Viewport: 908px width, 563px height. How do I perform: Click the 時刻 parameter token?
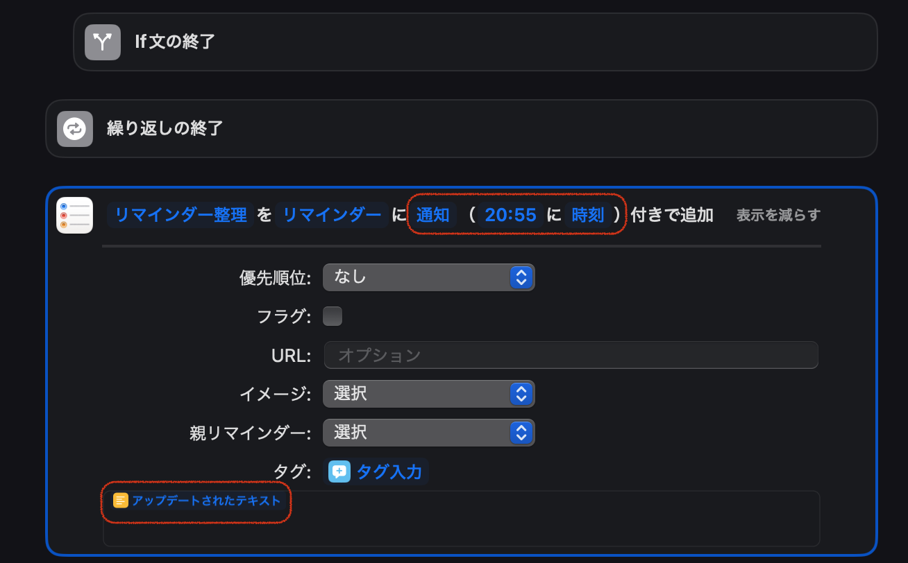[587, 215]
